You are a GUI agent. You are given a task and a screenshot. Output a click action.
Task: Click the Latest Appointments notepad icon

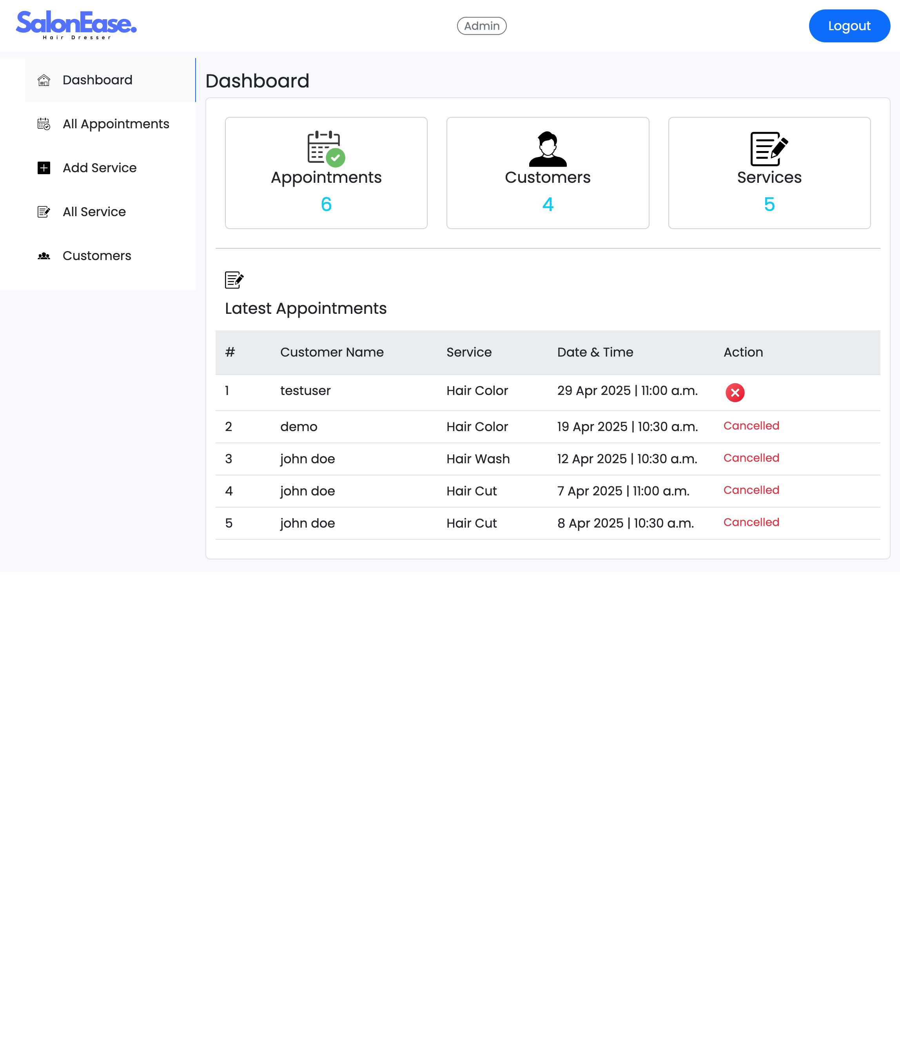click(x=234, y=280)
